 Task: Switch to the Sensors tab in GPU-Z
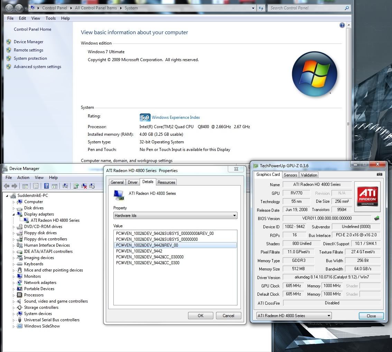tap(290, 175)
